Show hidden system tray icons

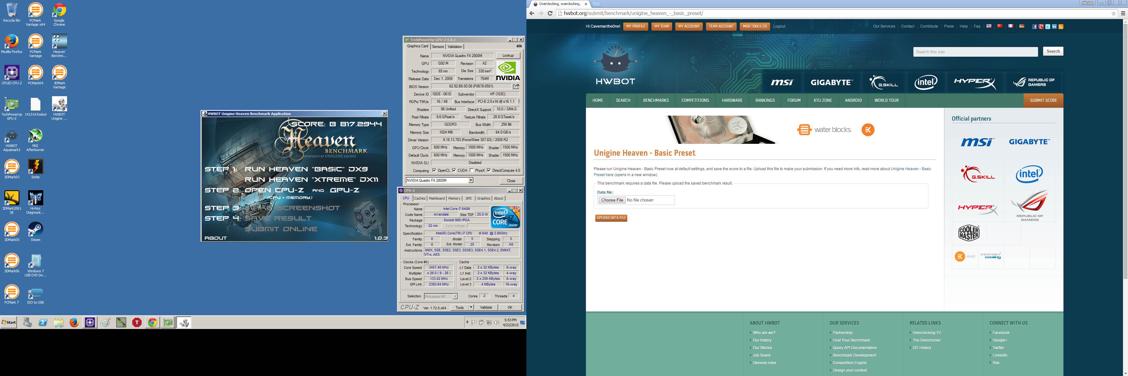467,323
